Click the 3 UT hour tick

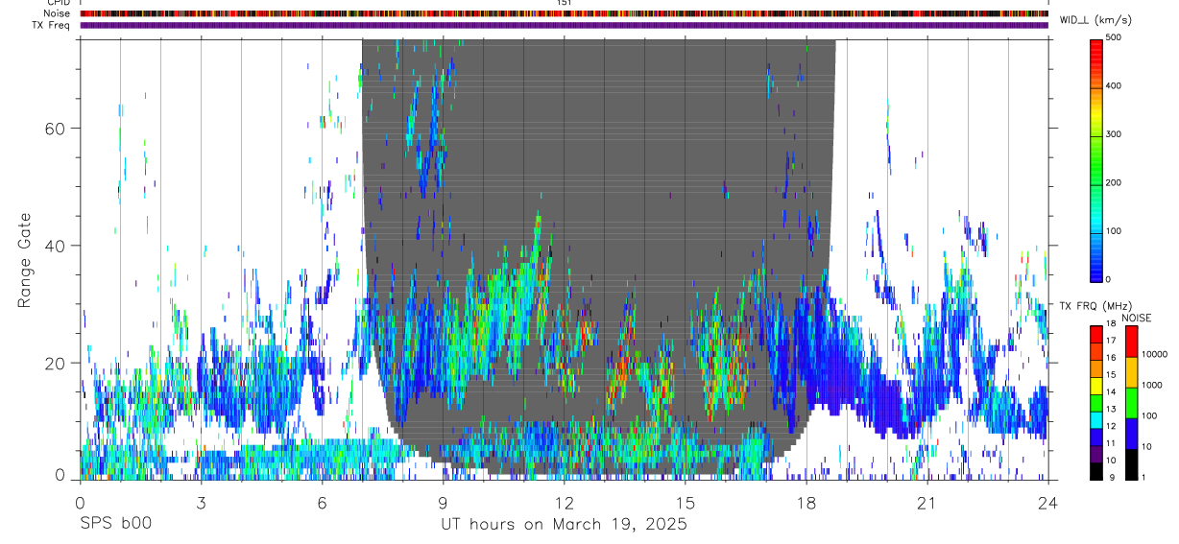pyautogui.click(x=201, y=503)
